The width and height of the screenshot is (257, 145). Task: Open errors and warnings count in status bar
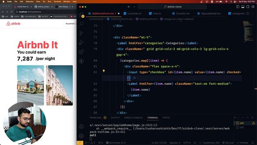(90, 143)
